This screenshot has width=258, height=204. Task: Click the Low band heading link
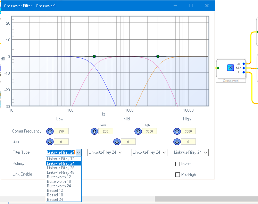click(x=60, y=119)
